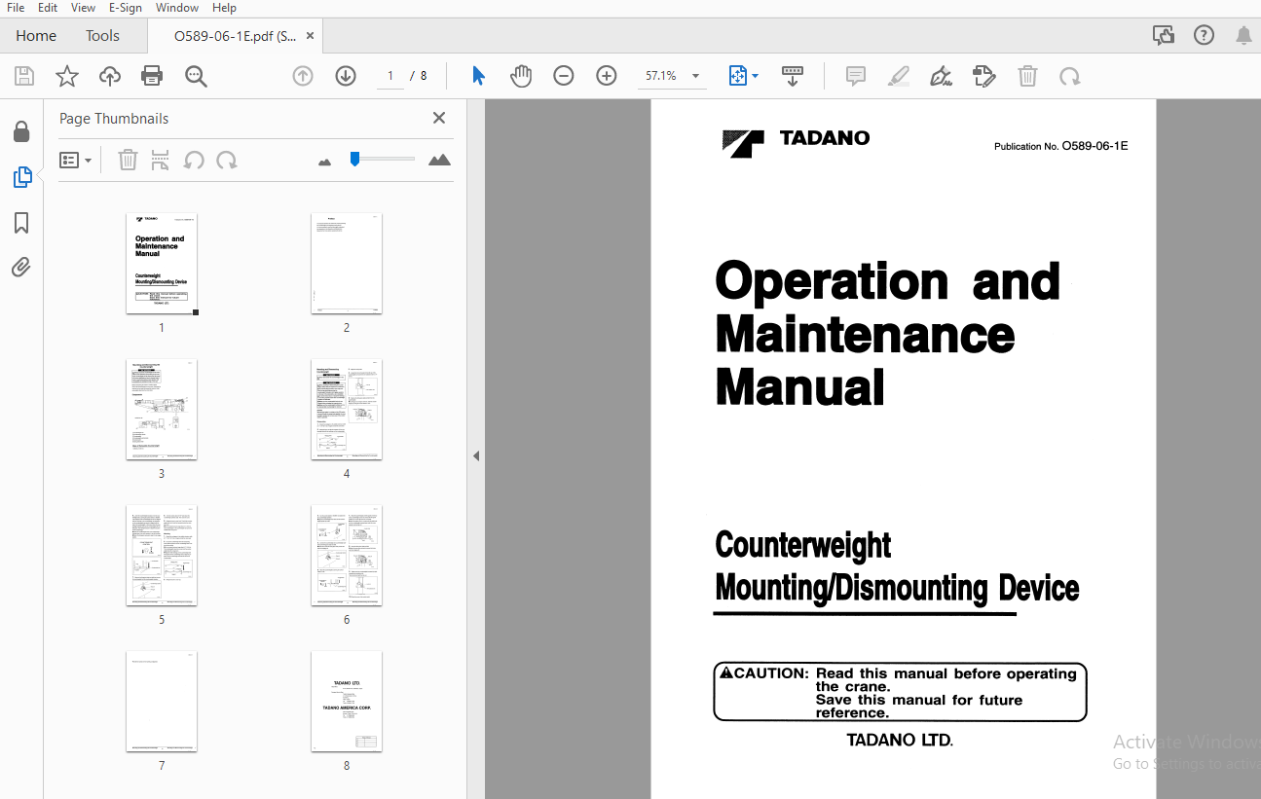The height and width of the screenshot is (799, 1261).
Task: Select the arrow selection tool
Action: point(478,76)
